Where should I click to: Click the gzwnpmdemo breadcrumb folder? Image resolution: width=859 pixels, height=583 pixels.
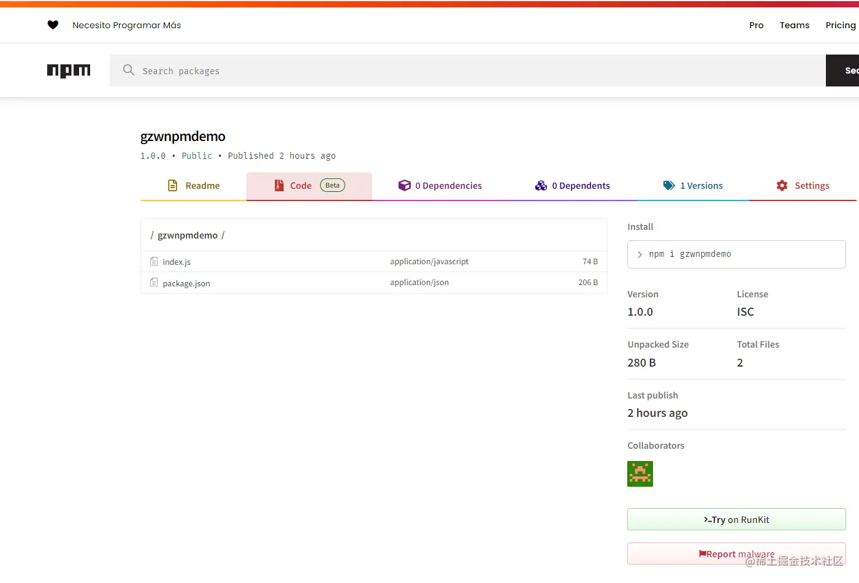click(188, 235)
